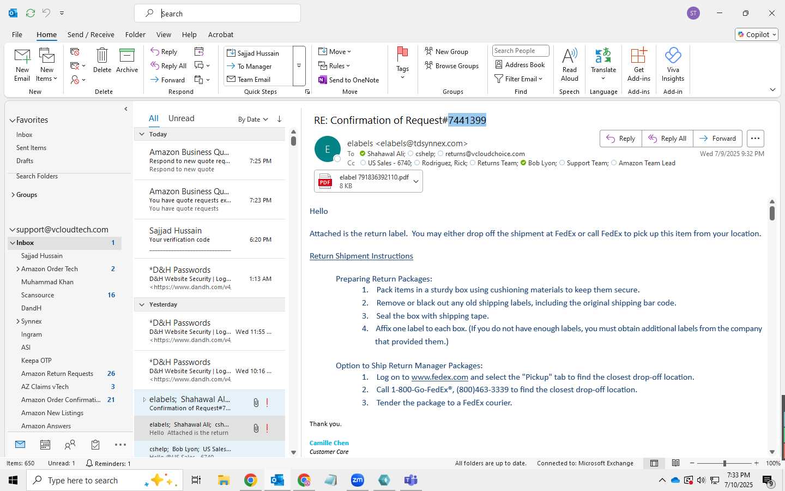Viewport: 785px width, 491px height.
Task: Click the Undo icon in title bar
Action: [x=46, y=13]
